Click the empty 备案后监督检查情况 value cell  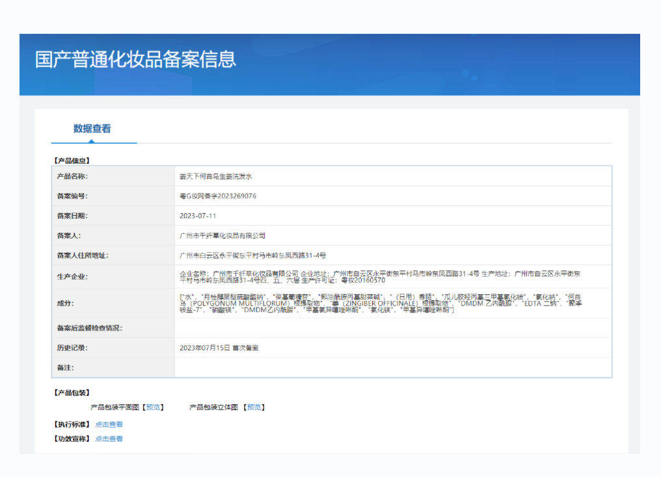393,328
